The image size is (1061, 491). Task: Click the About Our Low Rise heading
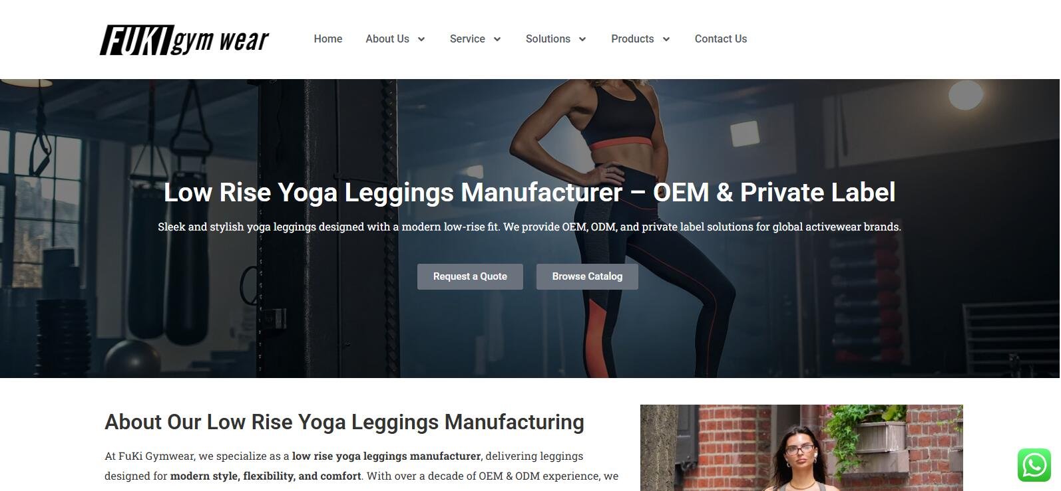click(344, 422)
